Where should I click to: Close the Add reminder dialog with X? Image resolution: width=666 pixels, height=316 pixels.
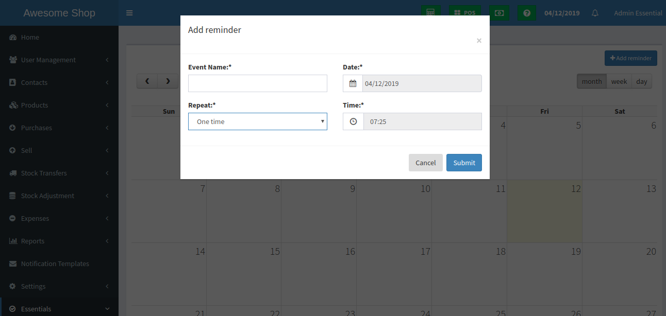pyautogui.click(x=479, y=41)
